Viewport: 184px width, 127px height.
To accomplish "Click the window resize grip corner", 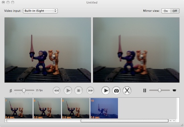I will (x=182, y=125).
